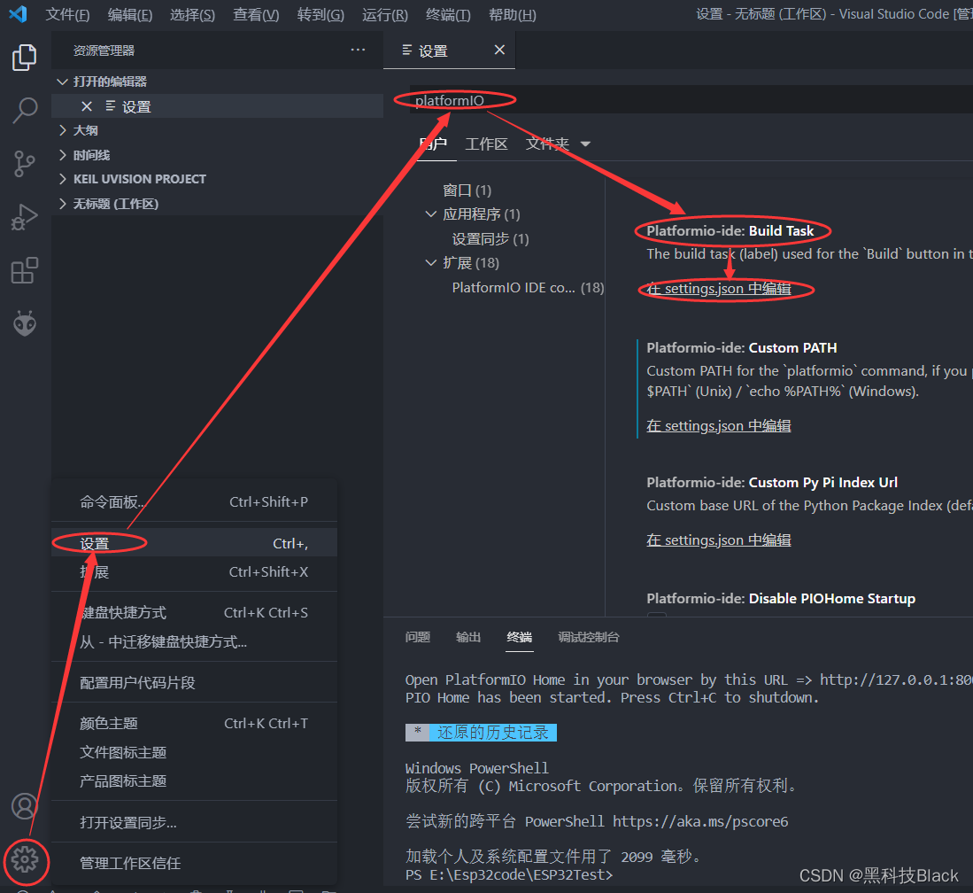This screenshot has height=893, width=973.
Task: Open the 终端(T) menu
Action: (448, 14)
